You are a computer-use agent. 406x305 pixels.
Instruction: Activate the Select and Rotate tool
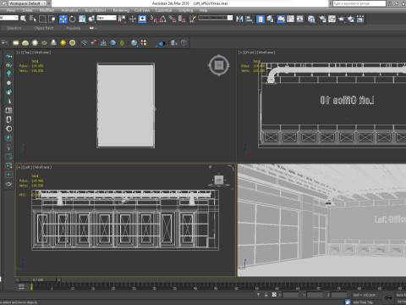[x=73, y=19]
